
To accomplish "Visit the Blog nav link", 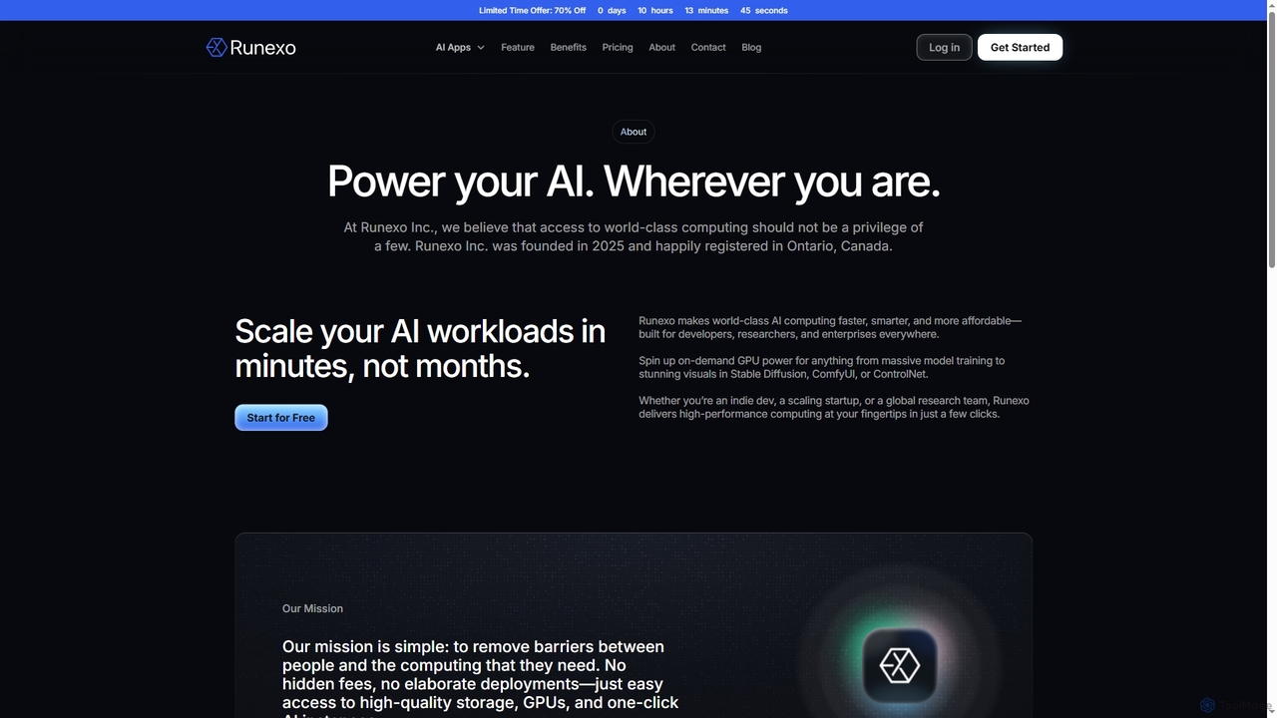I will pyautogui.click(x=751, y=47).
